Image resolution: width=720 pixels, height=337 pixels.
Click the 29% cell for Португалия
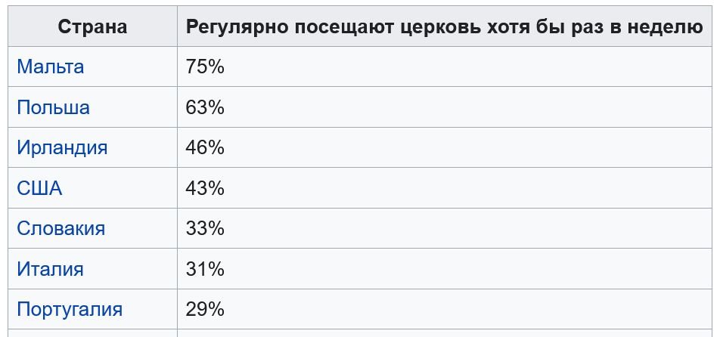205,309
